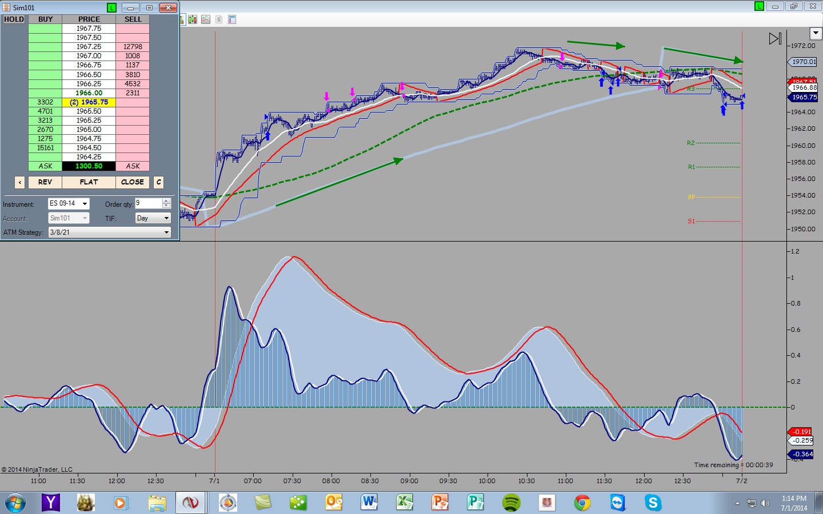Click the left arrow button beside REV
Viewport: 823px width, 514px height.
click(20, 182)
